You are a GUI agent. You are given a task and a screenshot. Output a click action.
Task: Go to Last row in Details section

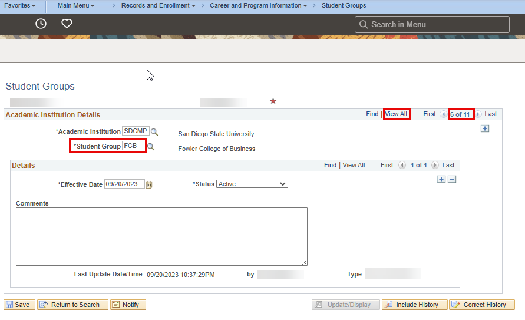coord(448,166)
